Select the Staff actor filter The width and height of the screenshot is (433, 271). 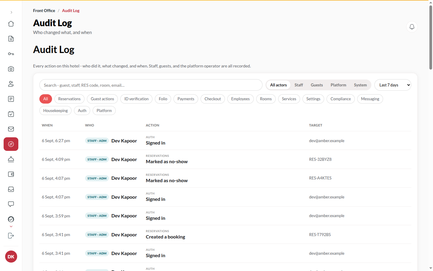coord(299,85)
